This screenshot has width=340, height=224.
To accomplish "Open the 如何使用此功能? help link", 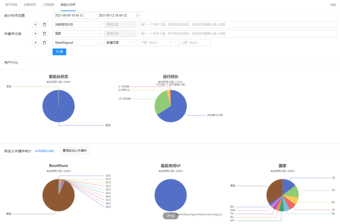I will click(x=45, y=151).
